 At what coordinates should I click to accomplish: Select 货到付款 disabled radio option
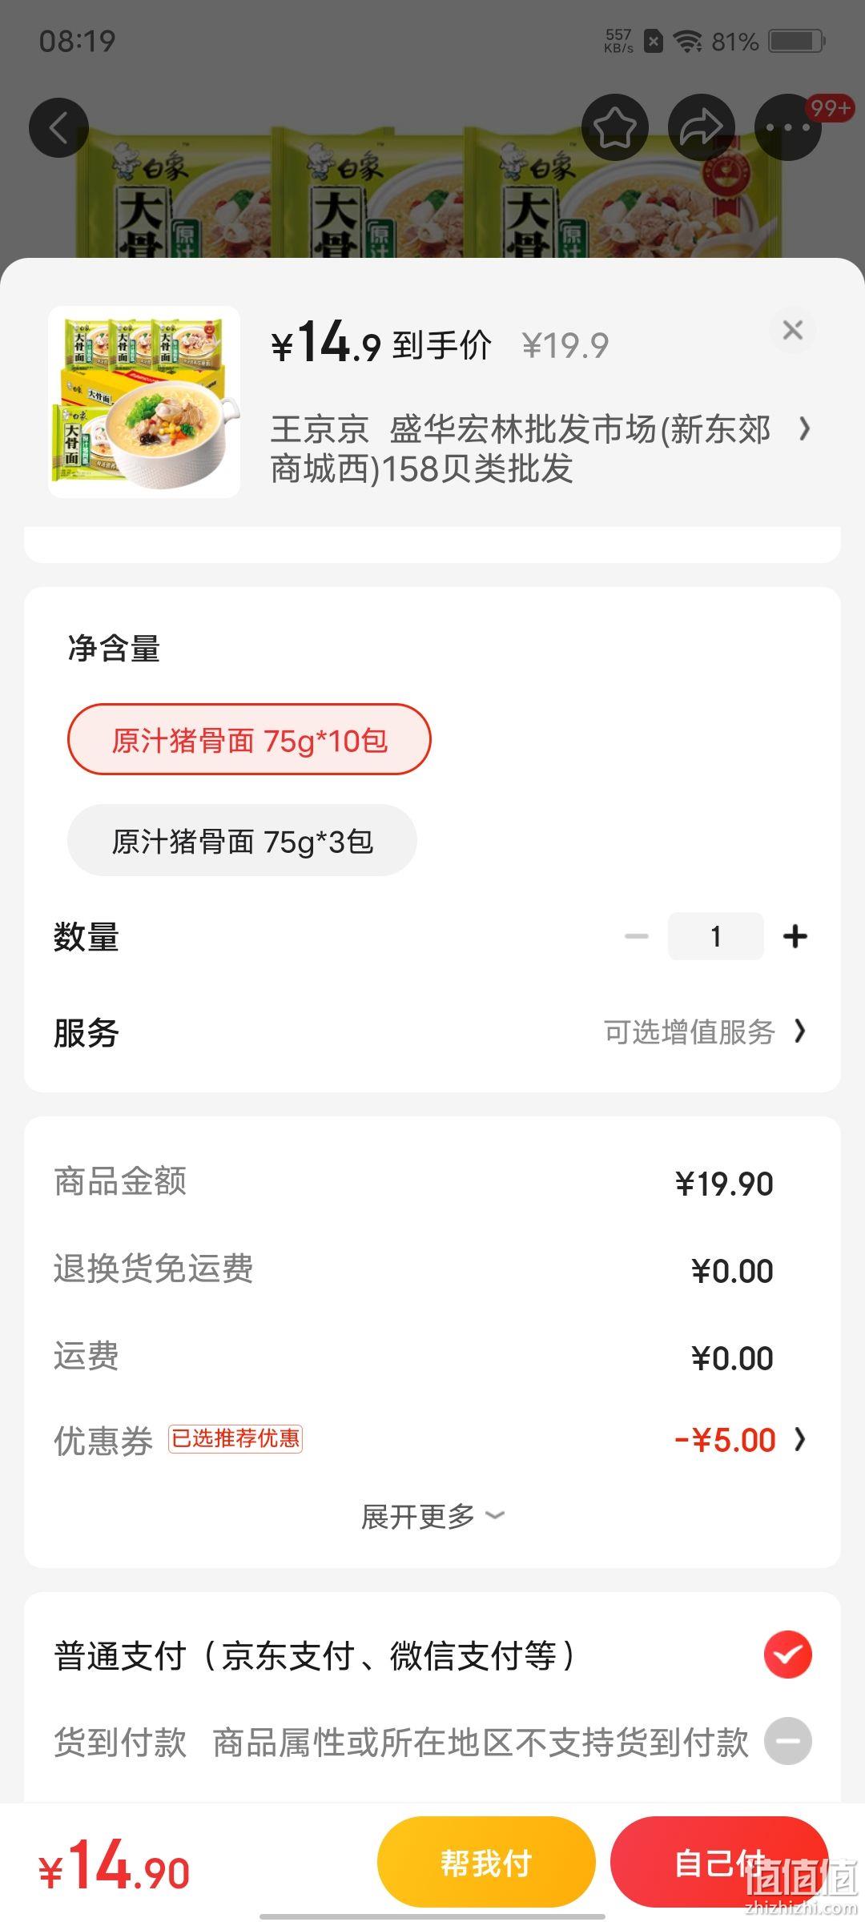pyautogui.click(x=788, y=1741)
